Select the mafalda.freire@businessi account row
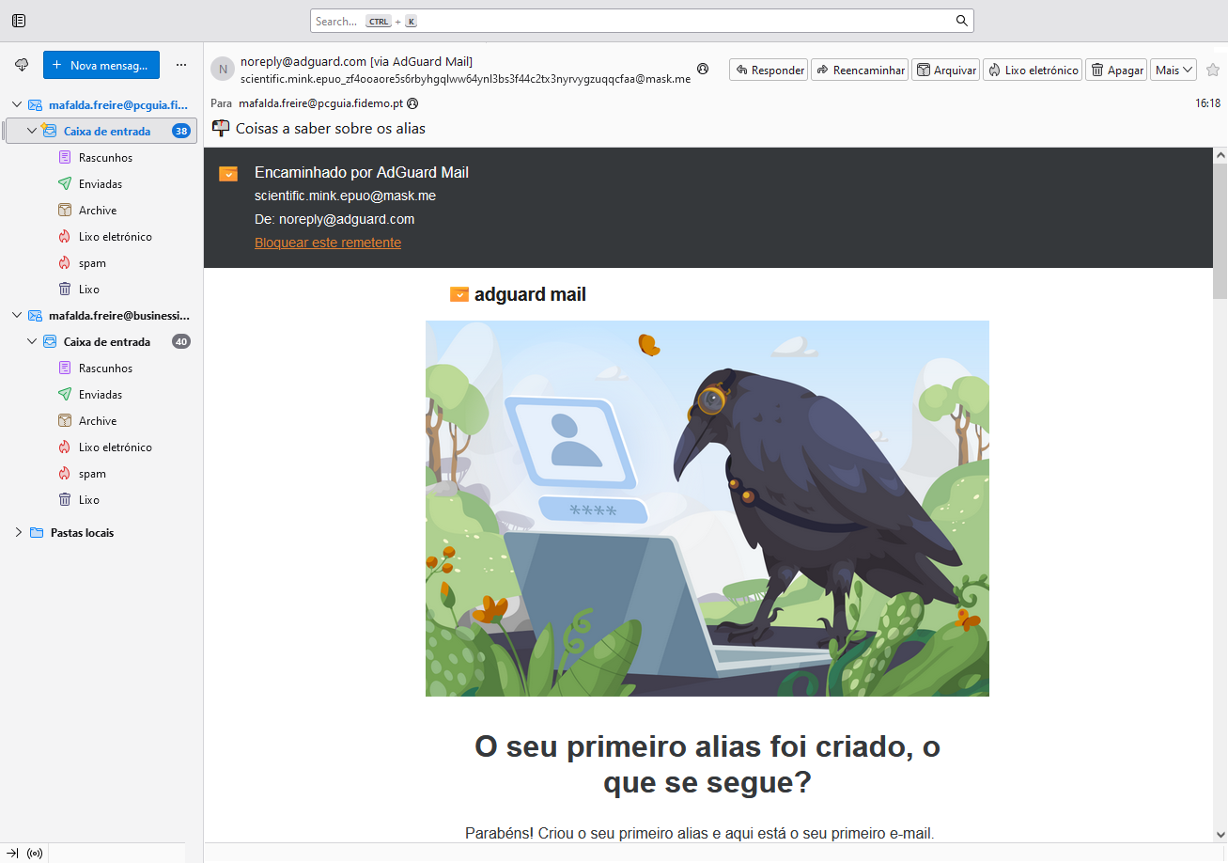This screenshot has width=1228, height=863. pos(101,316)
